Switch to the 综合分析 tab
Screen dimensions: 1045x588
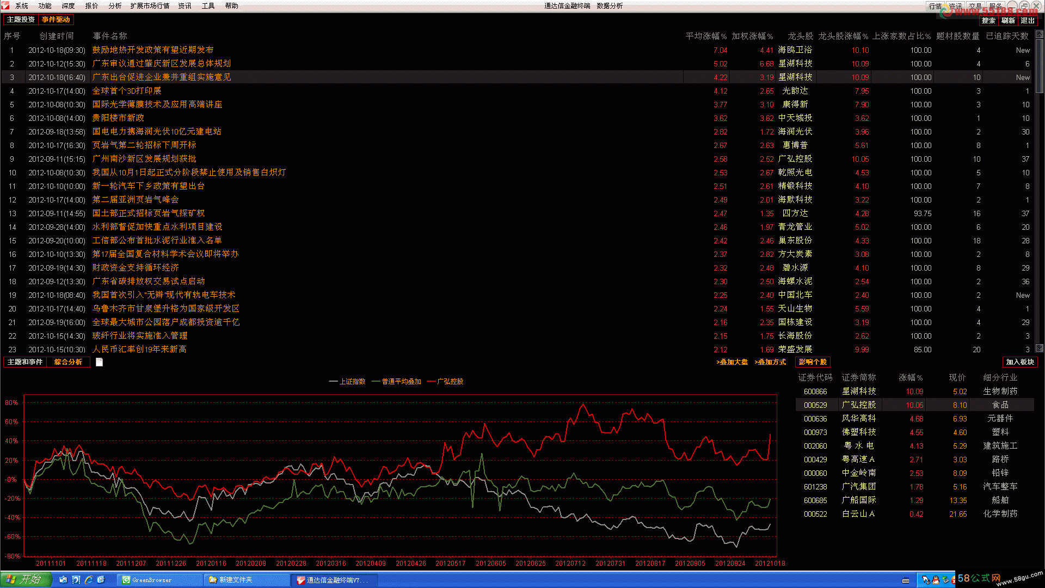(x=68, y=362)
